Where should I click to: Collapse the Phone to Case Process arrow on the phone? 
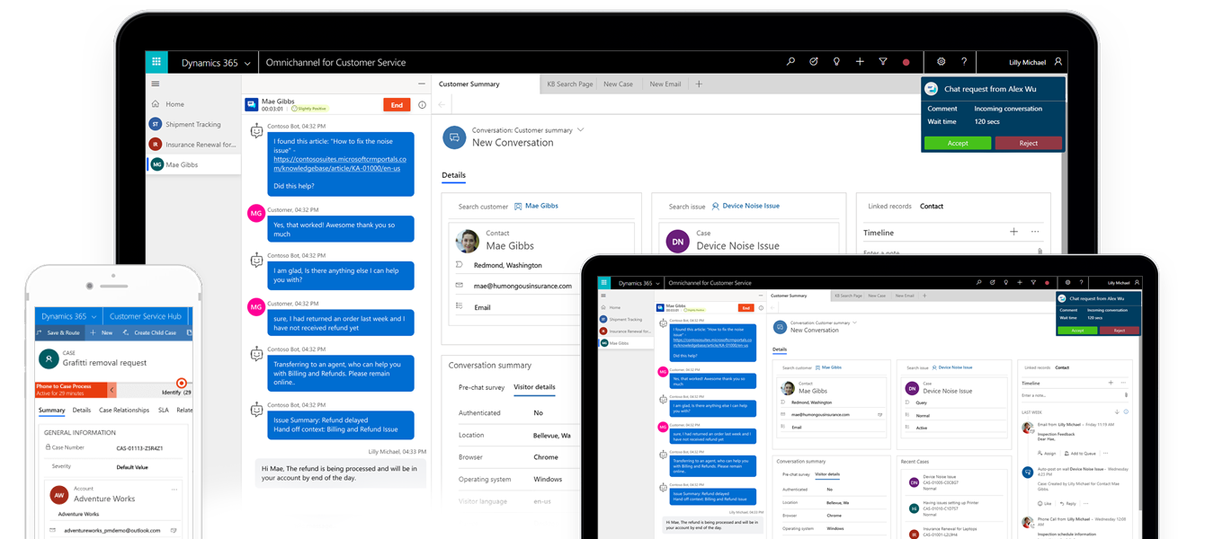112,390
